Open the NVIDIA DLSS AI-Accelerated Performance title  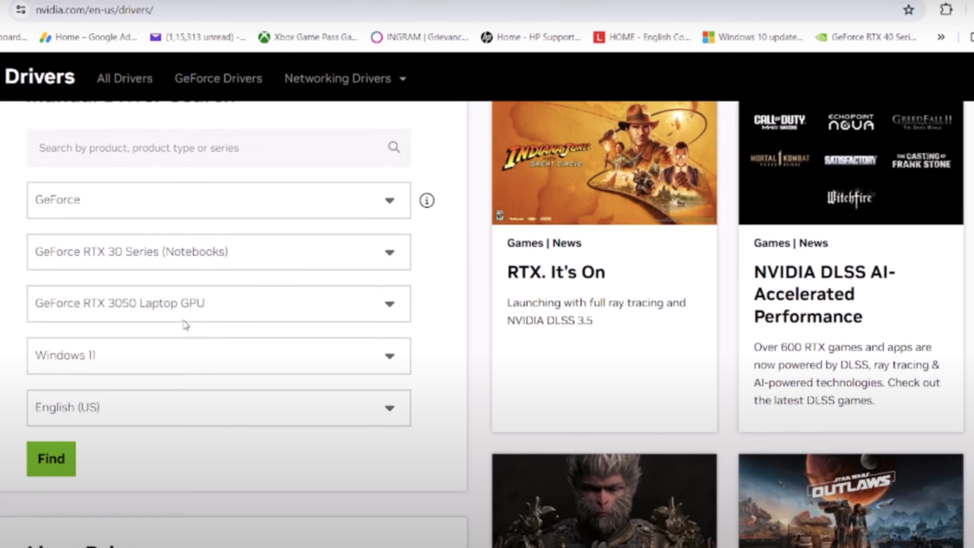(824, 294)
